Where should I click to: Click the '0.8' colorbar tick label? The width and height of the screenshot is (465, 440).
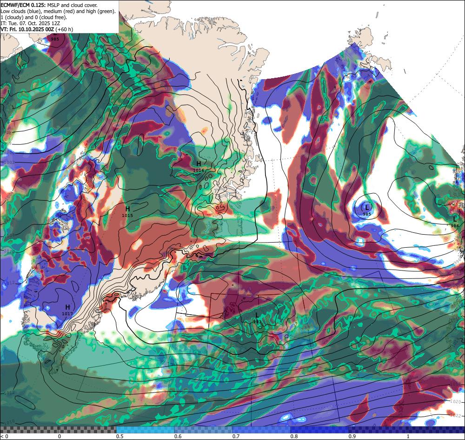click(x=294, y=436)
